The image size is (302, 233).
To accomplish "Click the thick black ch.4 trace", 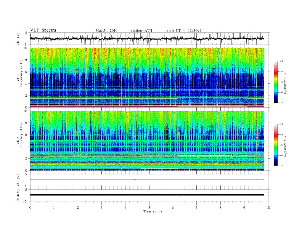I will point(147,195).
